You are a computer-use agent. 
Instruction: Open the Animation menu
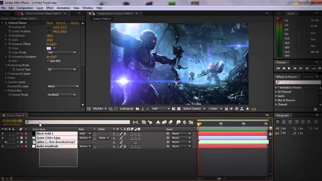63,8
